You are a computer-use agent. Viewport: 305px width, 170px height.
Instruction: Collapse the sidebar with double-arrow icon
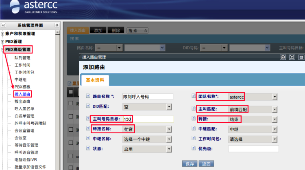pyautogui.click(x=4, y=25)
